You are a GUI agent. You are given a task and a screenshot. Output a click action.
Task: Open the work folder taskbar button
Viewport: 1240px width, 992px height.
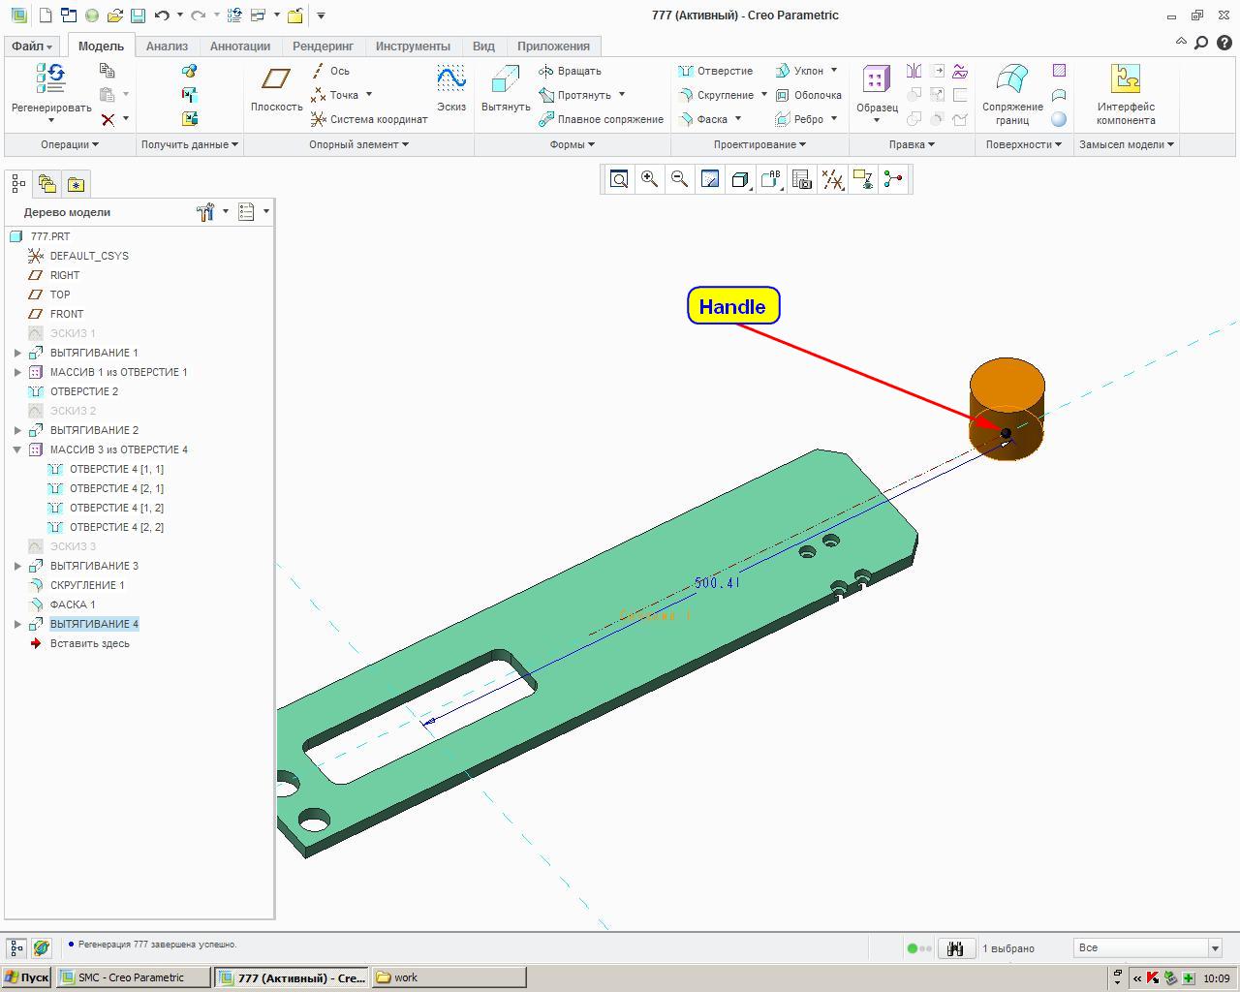coord(449,977)
